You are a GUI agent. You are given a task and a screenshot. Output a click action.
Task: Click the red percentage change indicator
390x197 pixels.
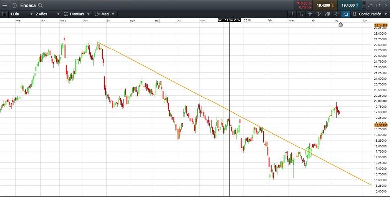coord(304,5)
